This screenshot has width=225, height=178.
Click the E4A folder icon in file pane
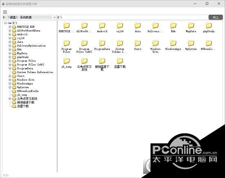click(173, 25)
